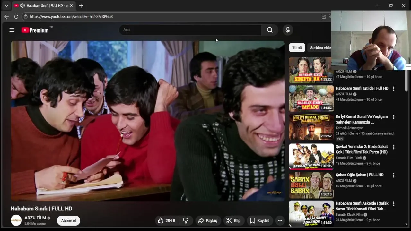Click the page scrollbar down arrow
This screenshot has height=231, width=411.
click(407, 224)
